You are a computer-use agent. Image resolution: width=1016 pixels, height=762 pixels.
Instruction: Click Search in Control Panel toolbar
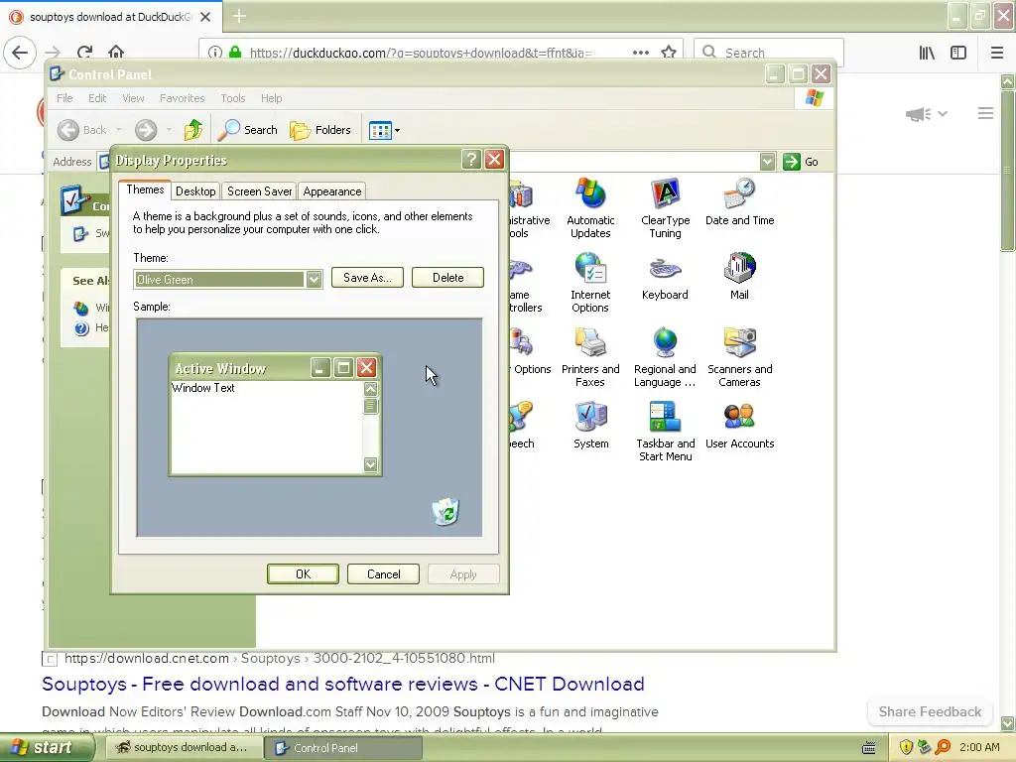(x=248, y=130)
